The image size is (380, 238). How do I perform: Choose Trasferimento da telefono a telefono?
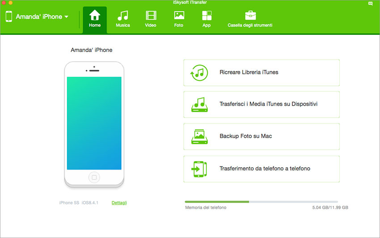point(262,169)
